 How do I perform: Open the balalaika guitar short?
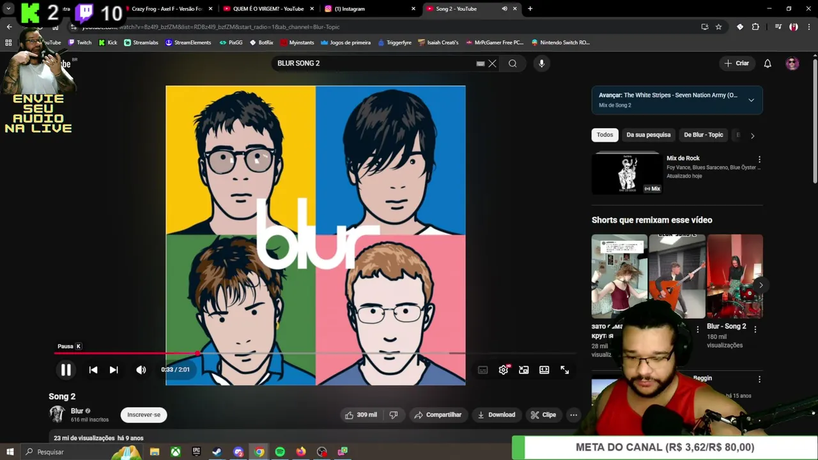coord(677,276)
